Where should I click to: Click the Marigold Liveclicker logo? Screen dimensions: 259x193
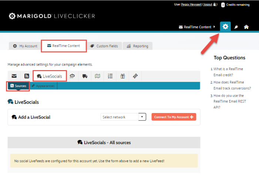pos(52,16)
